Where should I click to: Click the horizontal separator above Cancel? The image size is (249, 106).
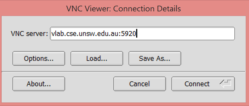tap(123, 71)
